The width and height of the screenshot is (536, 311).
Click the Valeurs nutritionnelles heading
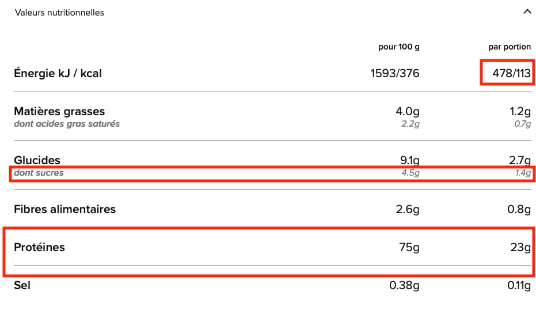(x=59, y=13)
